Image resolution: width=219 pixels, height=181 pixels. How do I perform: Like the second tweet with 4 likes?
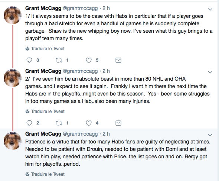click(89, 123)
